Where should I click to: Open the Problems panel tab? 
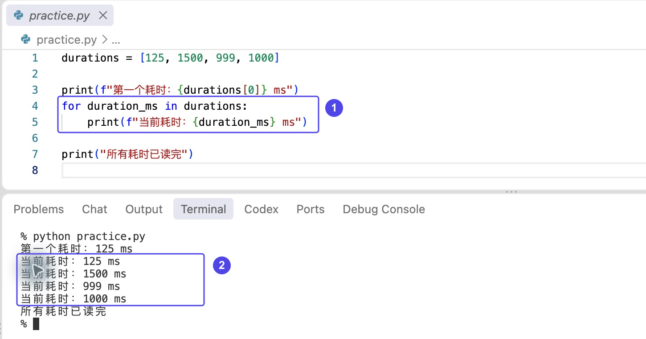(x=39, y=209)
